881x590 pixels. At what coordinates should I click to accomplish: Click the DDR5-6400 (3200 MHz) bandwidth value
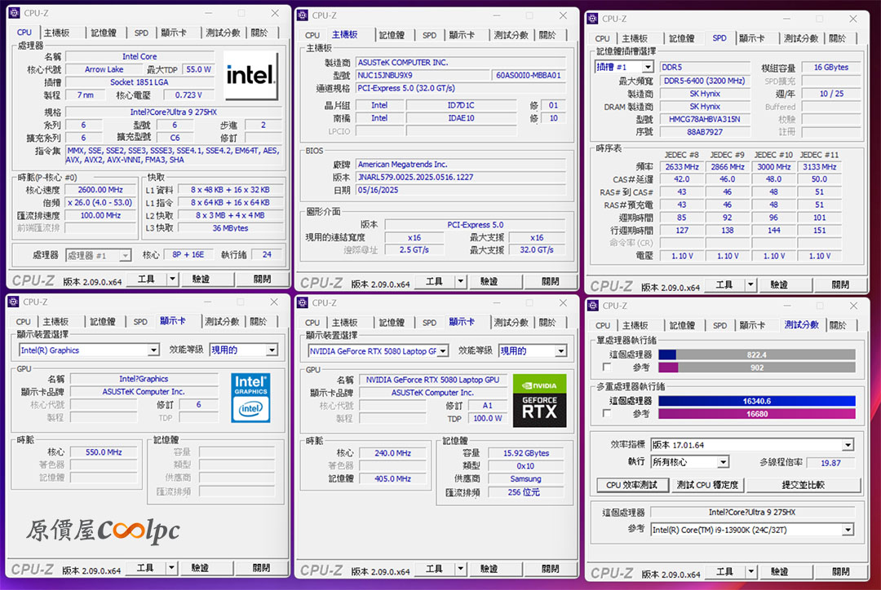coord(705,81)
